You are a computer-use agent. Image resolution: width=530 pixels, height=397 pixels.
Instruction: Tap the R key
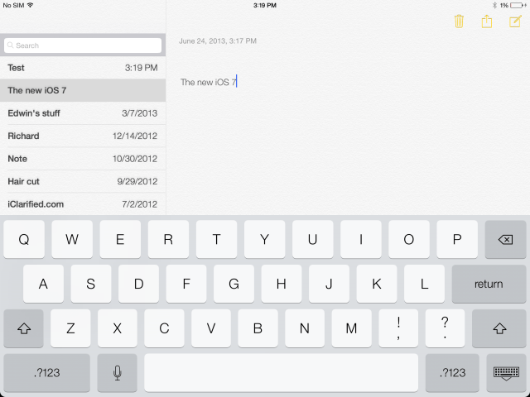click(x=168, y=239)
